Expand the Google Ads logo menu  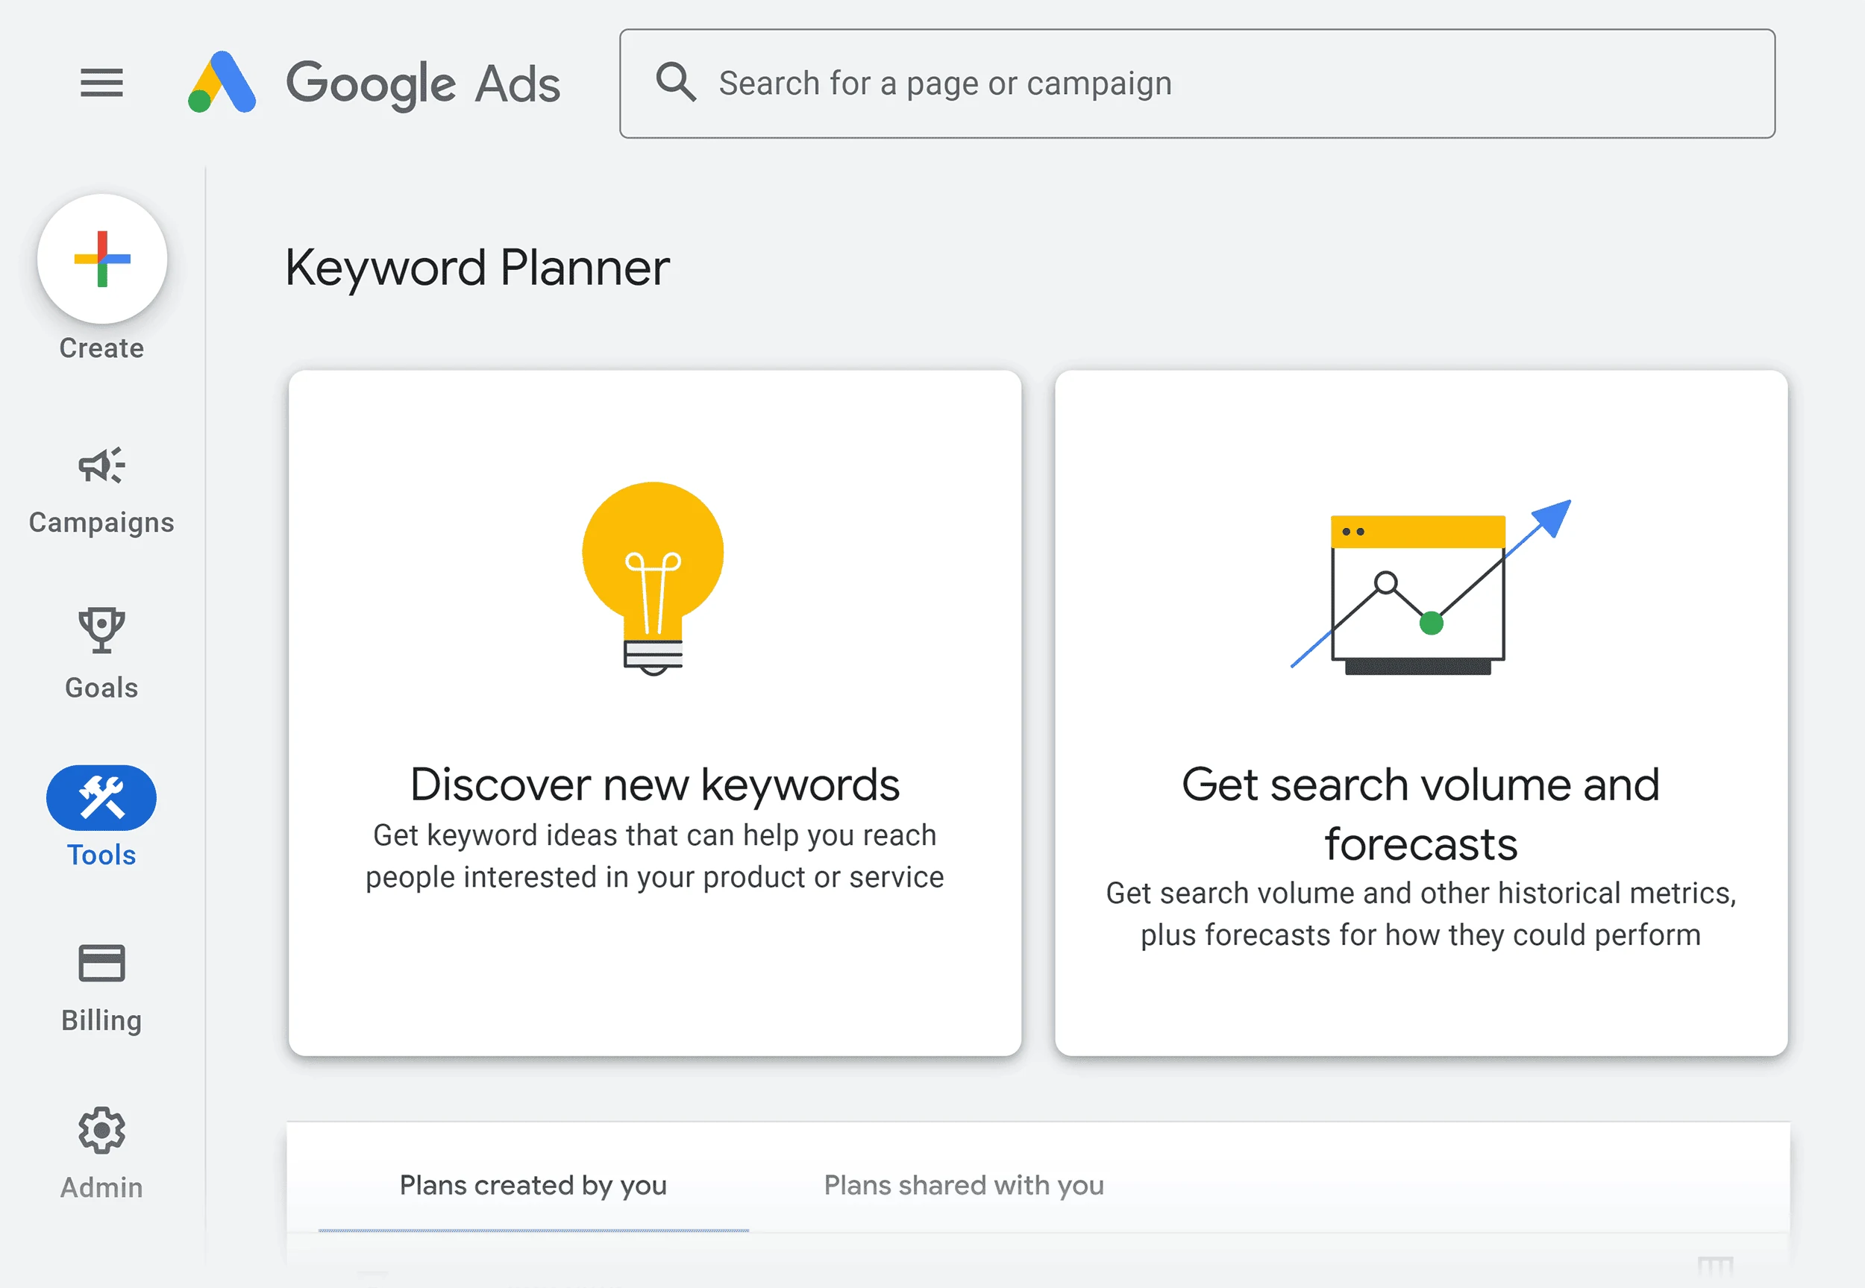[102, 82]
